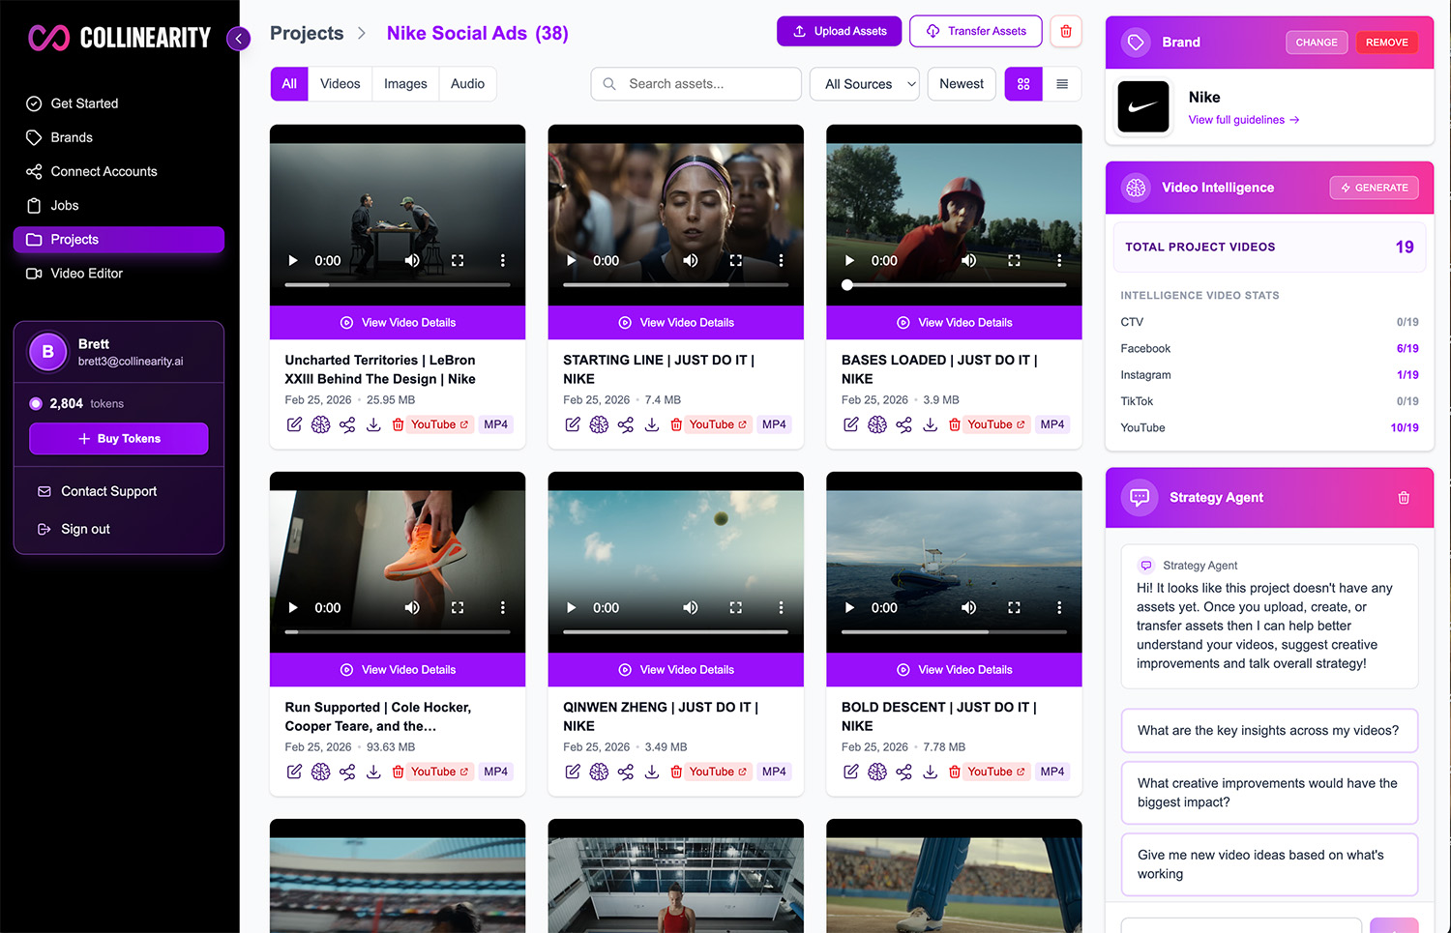
Task: Click the edit icon under Uncharted Territories video
Action: point(294,424)
